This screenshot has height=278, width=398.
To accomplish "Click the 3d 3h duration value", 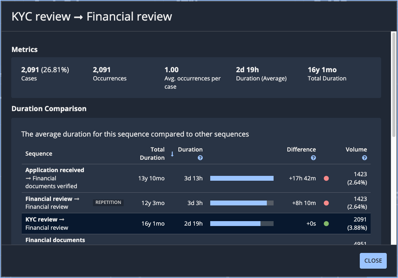I will tap(195, 203).
